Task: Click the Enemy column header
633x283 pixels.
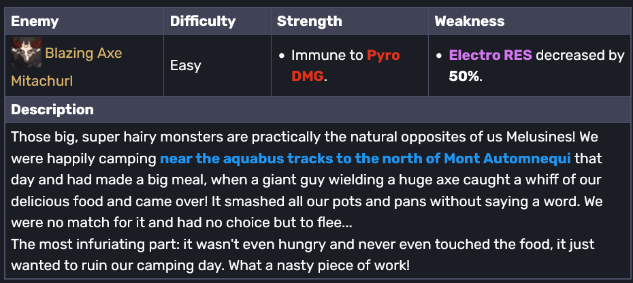Action: (x=35, y=21)
